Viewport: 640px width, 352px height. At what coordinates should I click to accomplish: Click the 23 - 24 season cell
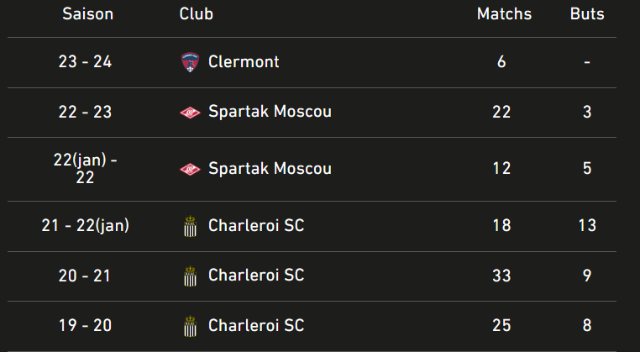click(x=85, y=62)
